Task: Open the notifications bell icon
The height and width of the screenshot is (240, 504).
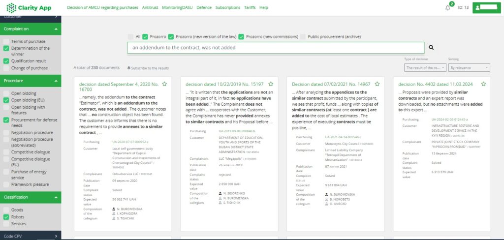Action: (x=447, y=8)
